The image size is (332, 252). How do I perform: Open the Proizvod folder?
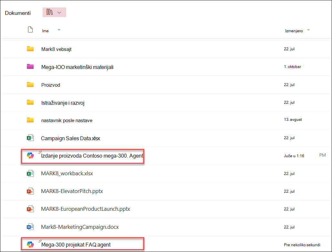click(51, 85)
